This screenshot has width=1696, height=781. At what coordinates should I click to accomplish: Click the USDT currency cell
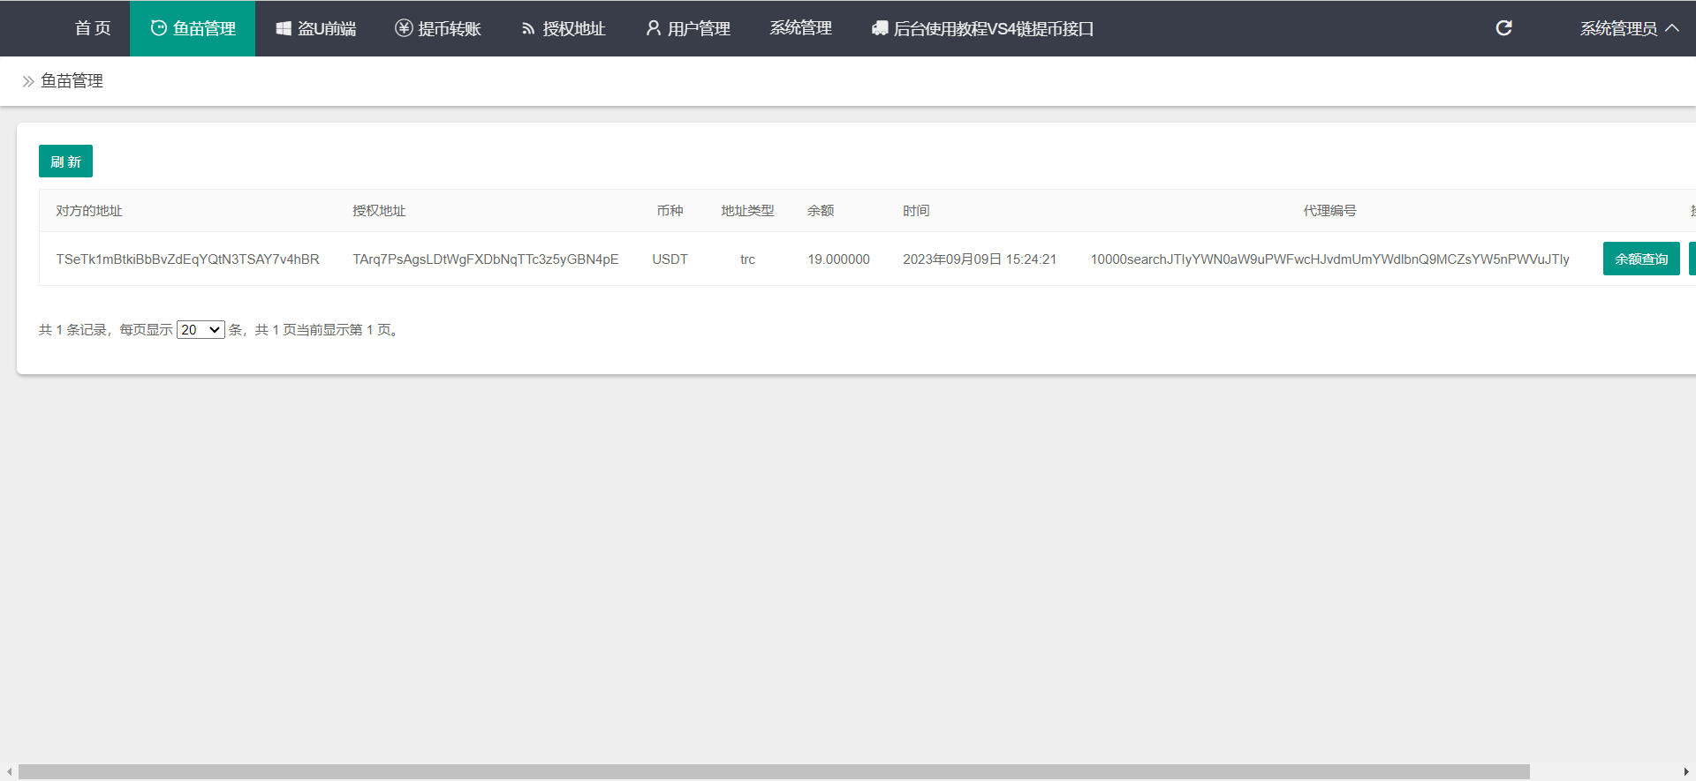tap(670, 259)
